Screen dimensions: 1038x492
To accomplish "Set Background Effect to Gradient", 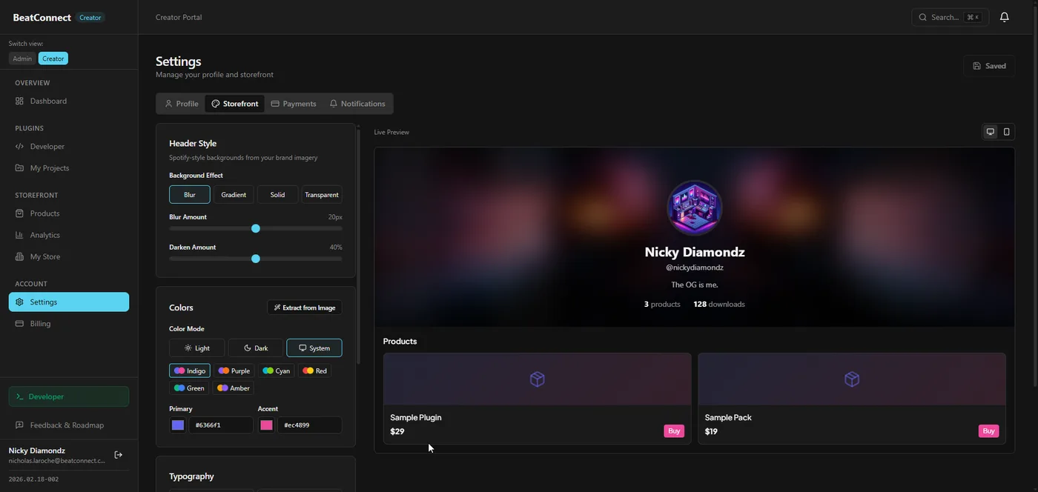I will [x=234, y=194].
